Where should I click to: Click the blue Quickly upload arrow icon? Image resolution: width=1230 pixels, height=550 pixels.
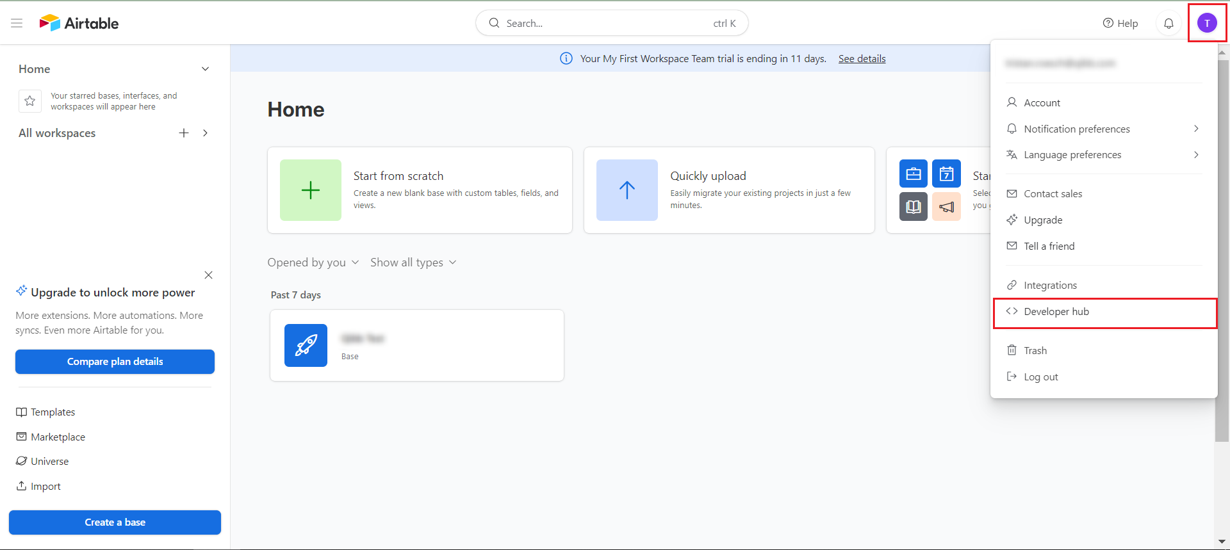[x=627, y=190]
